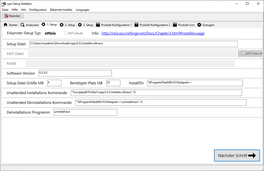Viewport: 264px width, 171px height.
Task: Click the Deinstallations Programm field
Action: (86, 112)
